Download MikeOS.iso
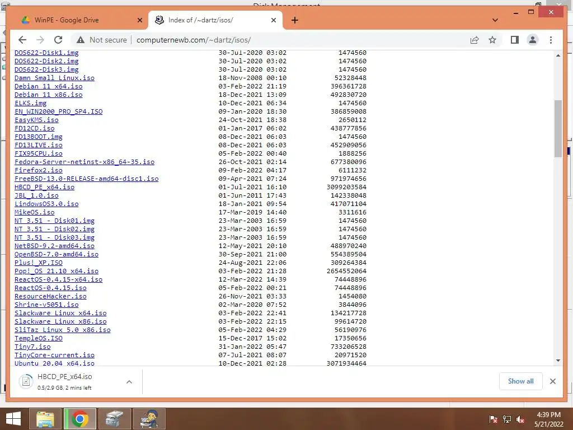 (x=34, y=212)
